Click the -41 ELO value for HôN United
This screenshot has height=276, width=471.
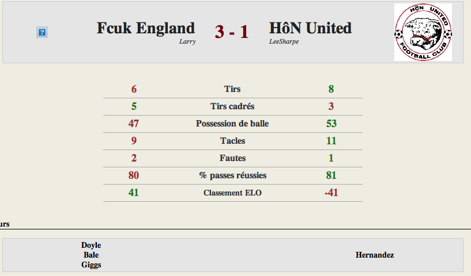(331, 193)
